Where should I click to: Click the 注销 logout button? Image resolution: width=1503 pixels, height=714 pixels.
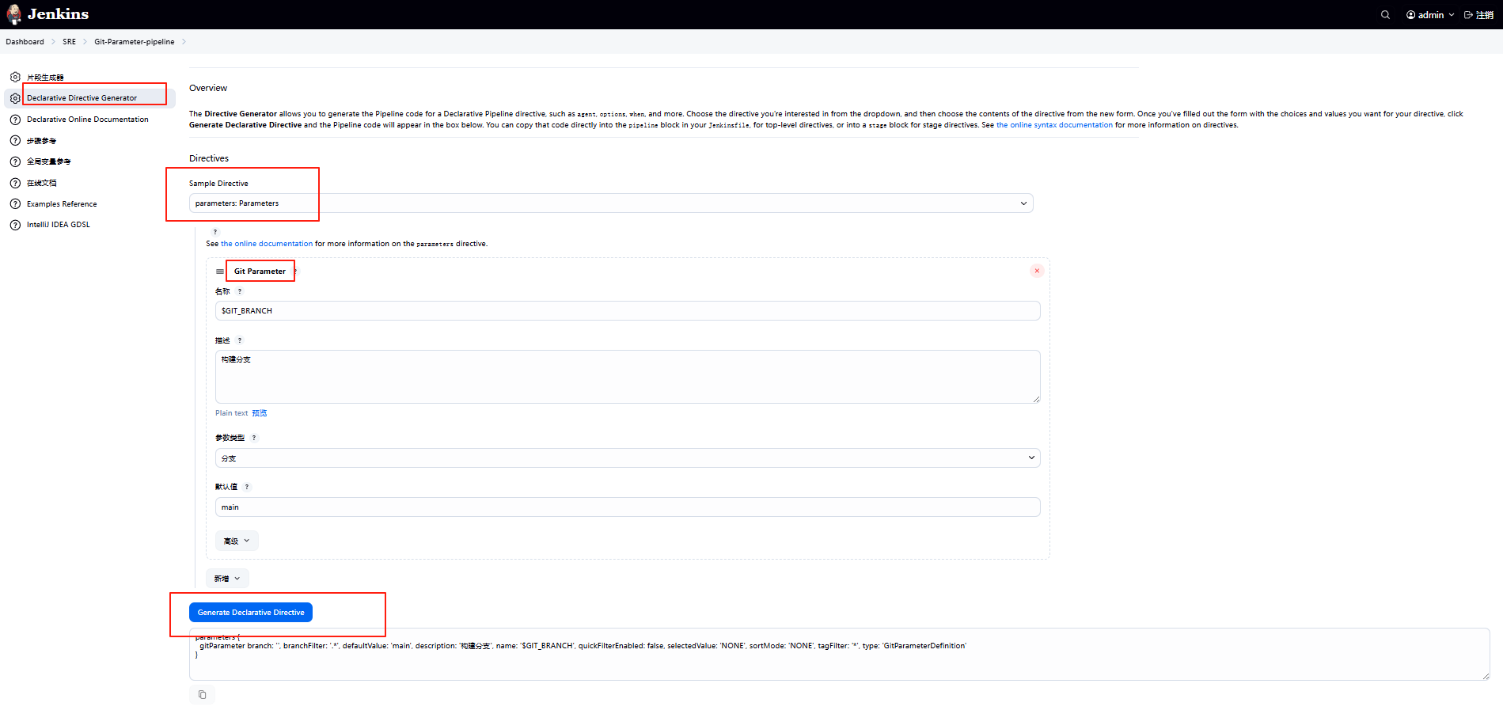1479,15
